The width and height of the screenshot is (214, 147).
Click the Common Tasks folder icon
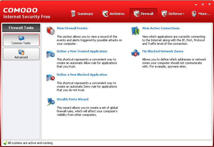tap(21, 38)
